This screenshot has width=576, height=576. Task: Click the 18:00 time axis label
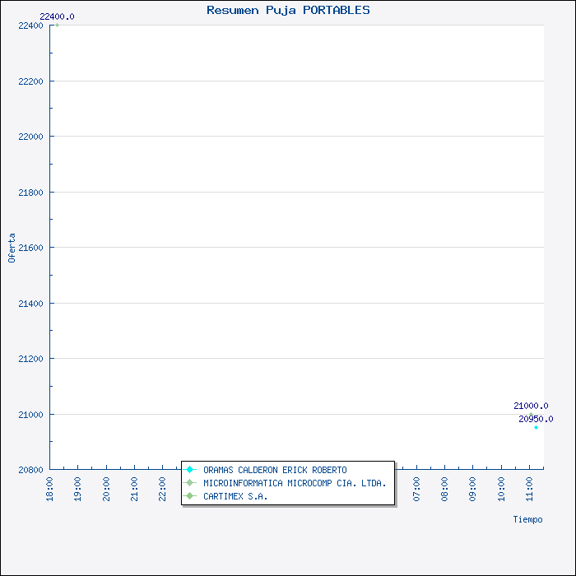coord(50,487)
